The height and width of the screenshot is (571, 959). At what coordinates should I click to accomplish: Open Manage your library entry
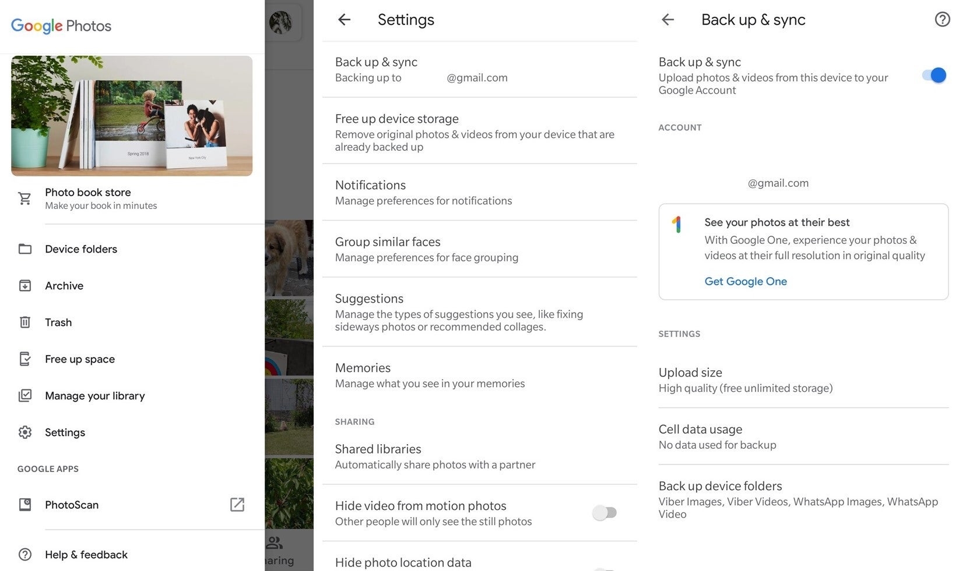[132, 396]
